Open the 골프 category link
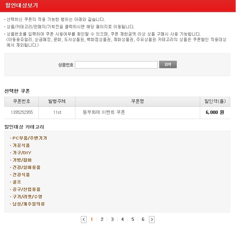This screenshot has width=243, height=226. click(17, 182)
